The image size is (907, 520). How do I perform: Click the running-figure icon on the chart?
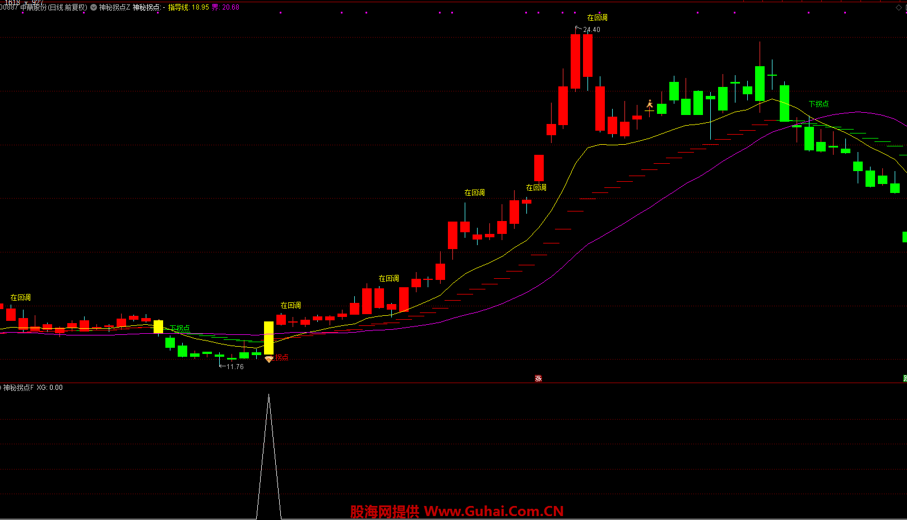(x=649, y=104)
